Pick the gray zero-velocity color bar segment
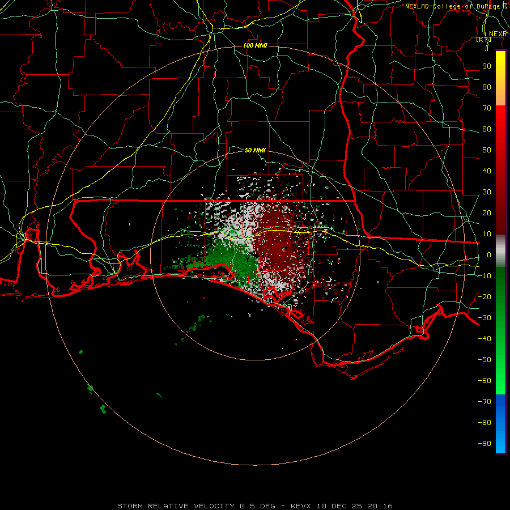 coord(500,251)
